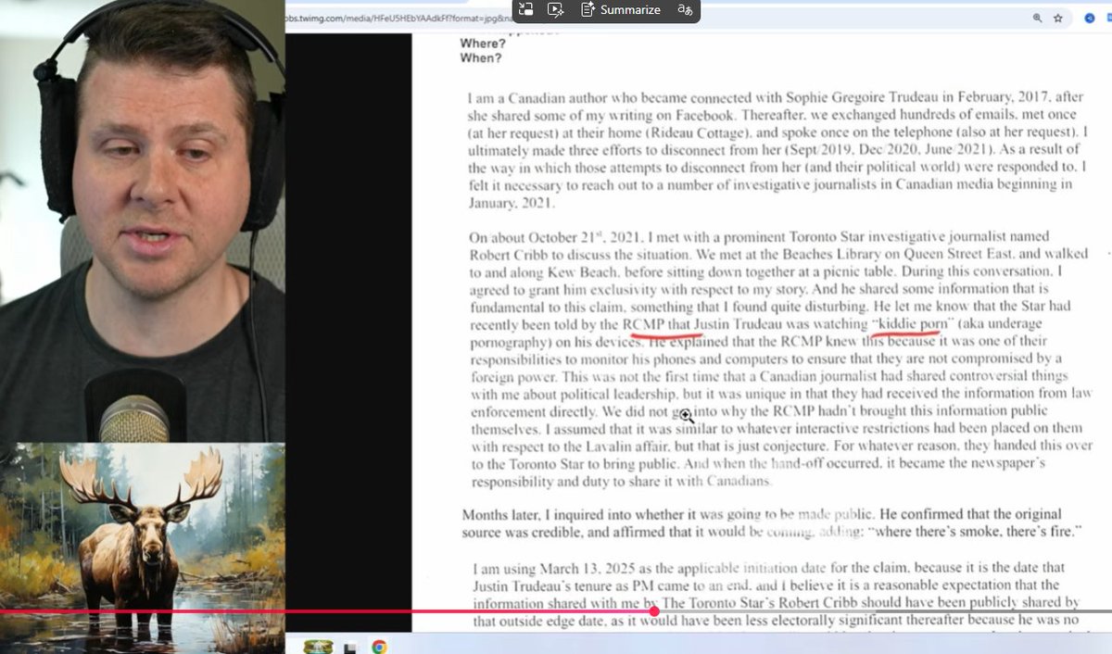The image size is (1112, 654).
Task: Click the zoom magnifier icon in address bar
Action: pos(1037,18)
